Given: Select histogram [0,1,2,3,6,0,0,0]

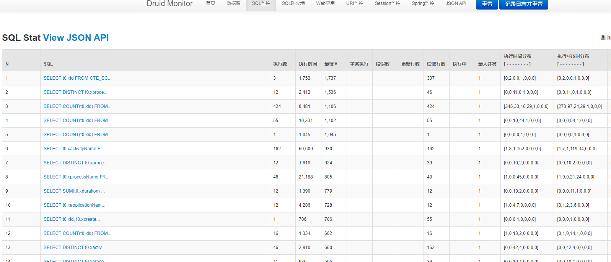Looking at the screenshot, I should (573, 205).
